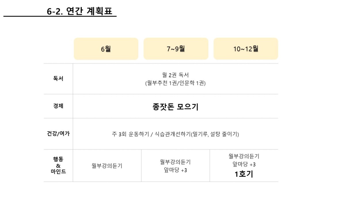350x197 pixels.
Task: Click the 6-2. 연간 계획표 title
Action: (80, 11)
